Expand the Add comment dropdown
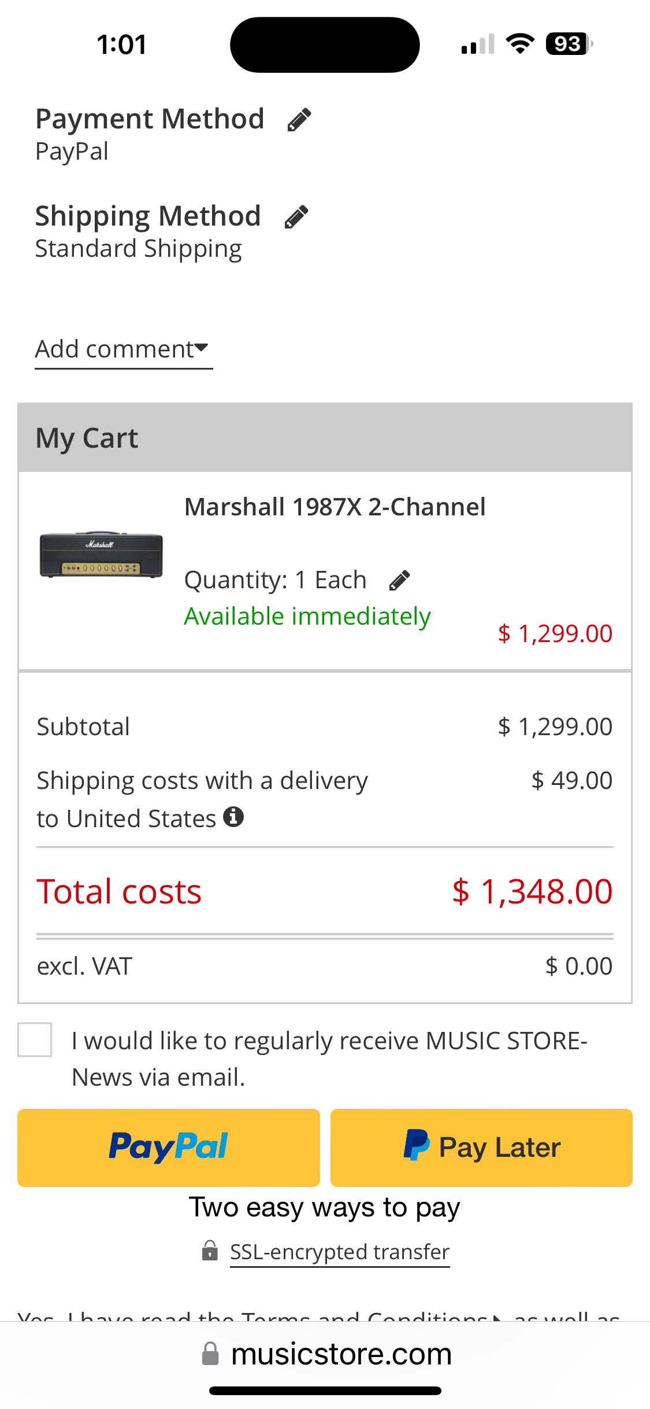Viewport: 650px width, 1409px height. click(123, 349)
